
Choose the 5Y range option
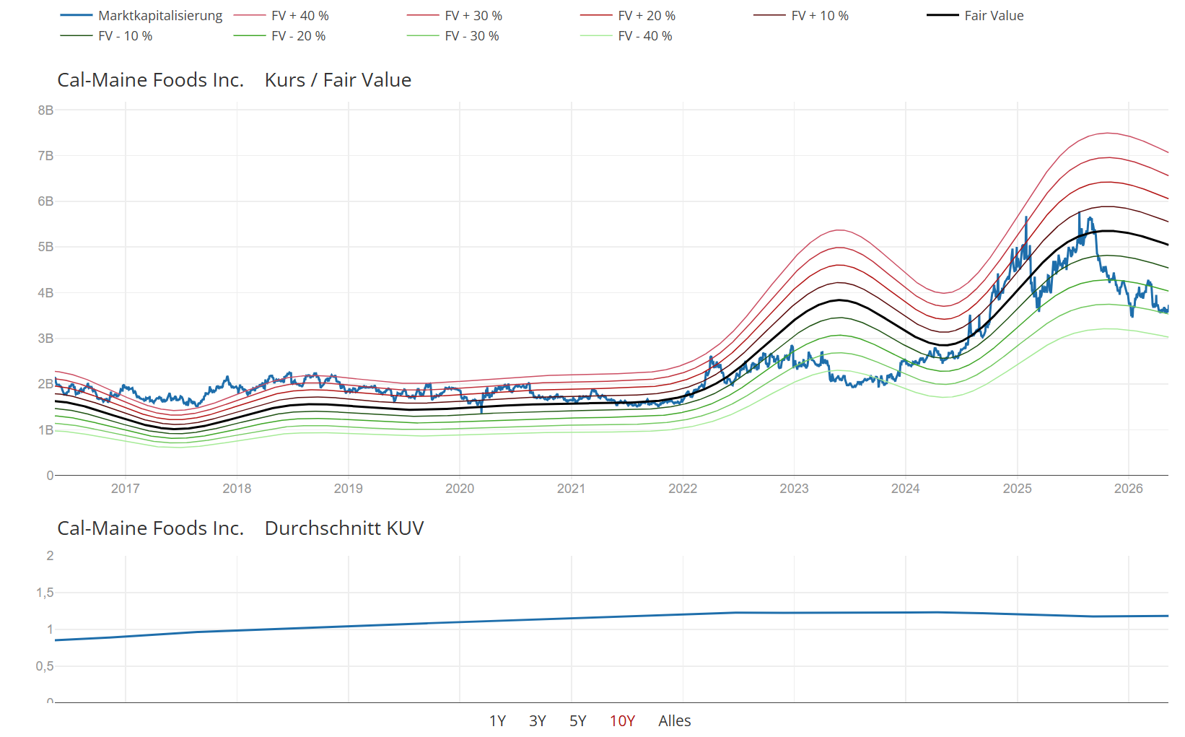(x=578, y=721)
